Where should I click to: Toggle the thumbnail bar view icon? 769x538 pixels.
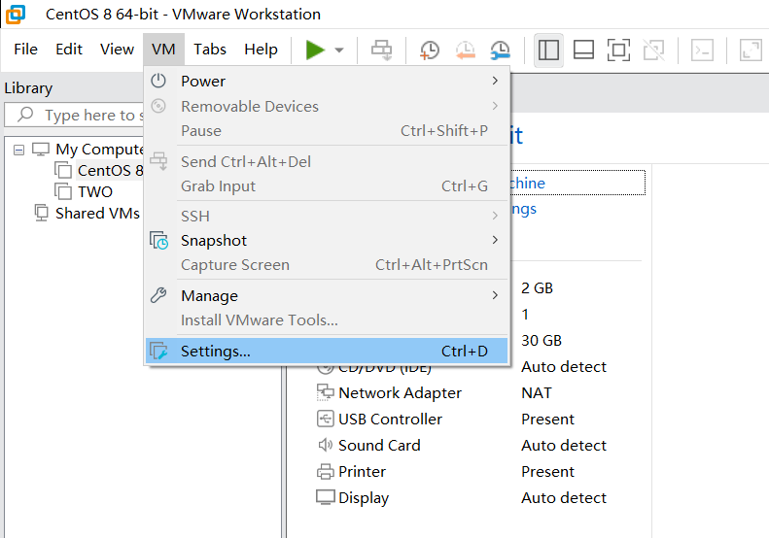point(583,50)
